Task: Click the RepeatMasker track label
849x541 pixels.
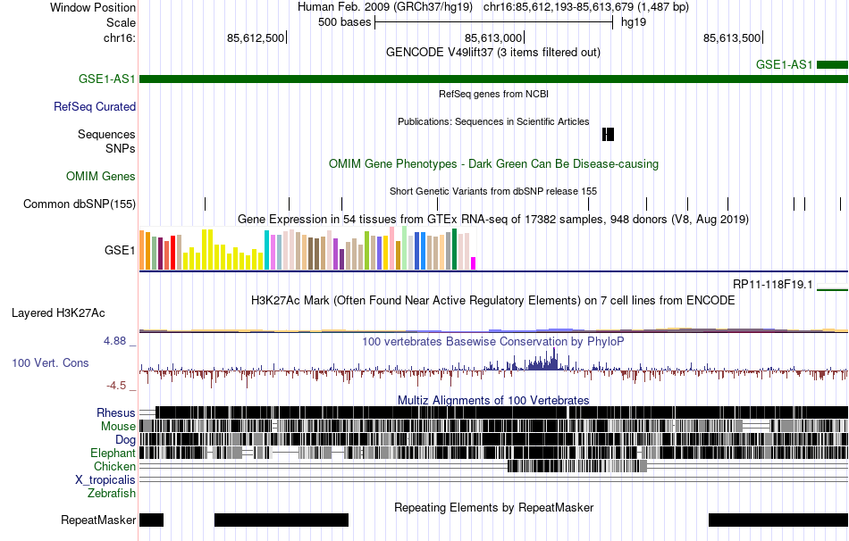Action: (98, 520)
